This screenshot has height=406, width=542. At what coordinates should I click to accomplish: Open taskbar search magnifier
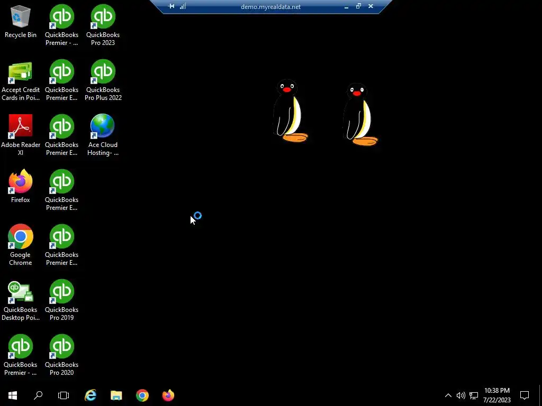[x=38, y=395]
